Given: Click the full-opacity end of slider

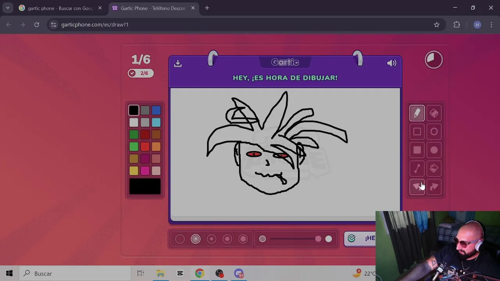Looking at the screenshot, I should pos(329,239).
